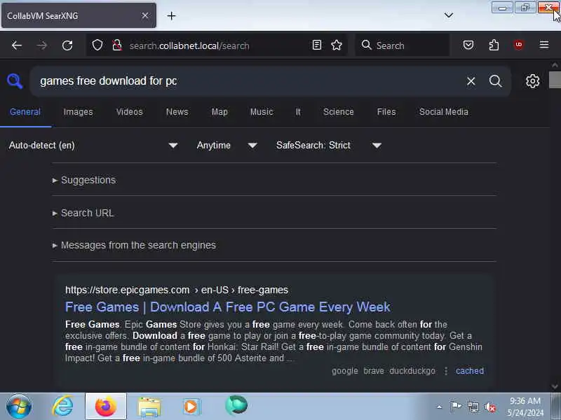Open Free Games Epic result title link

tap(227, 307)
